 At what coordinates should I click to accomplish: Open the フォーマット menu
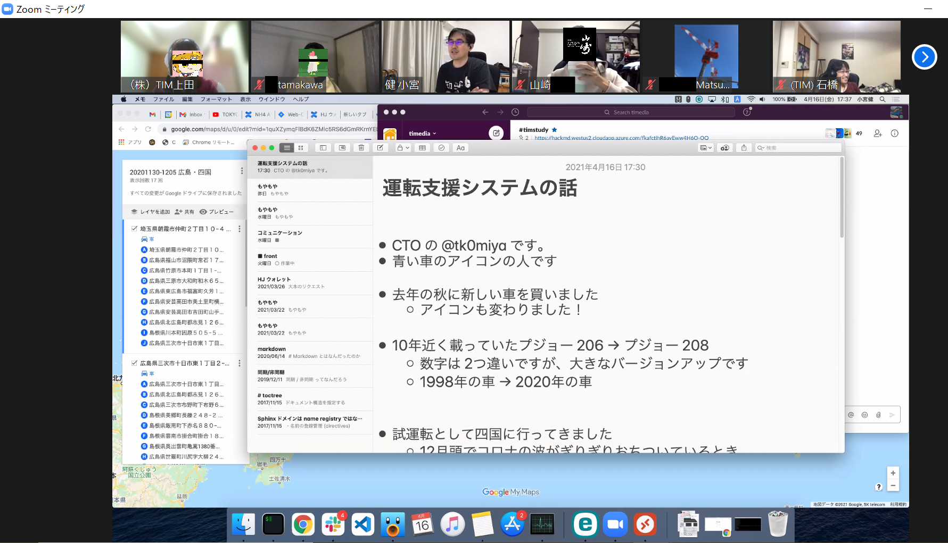[216, 99]
